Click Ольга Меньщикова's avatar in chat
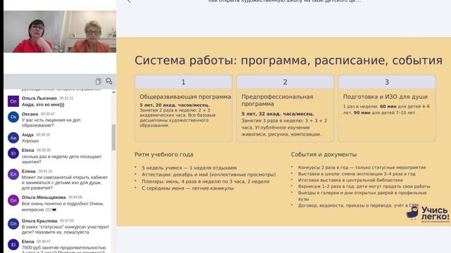Screen dimensions: 451x253 coord(13,200)
